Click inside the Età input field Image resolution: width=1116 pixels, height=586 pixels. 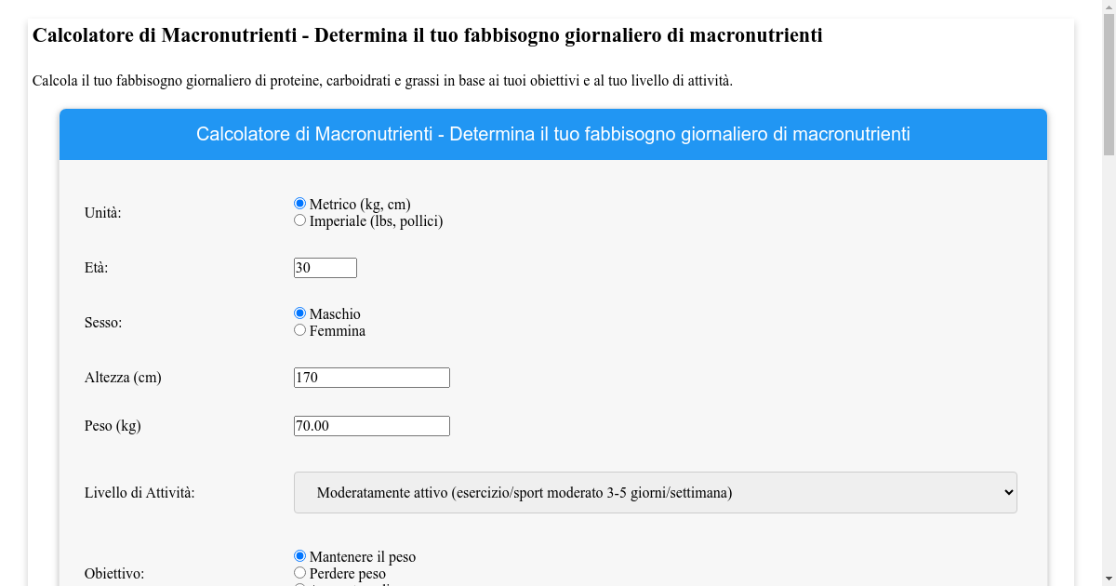pyautogui.click(x=325, y=267)
